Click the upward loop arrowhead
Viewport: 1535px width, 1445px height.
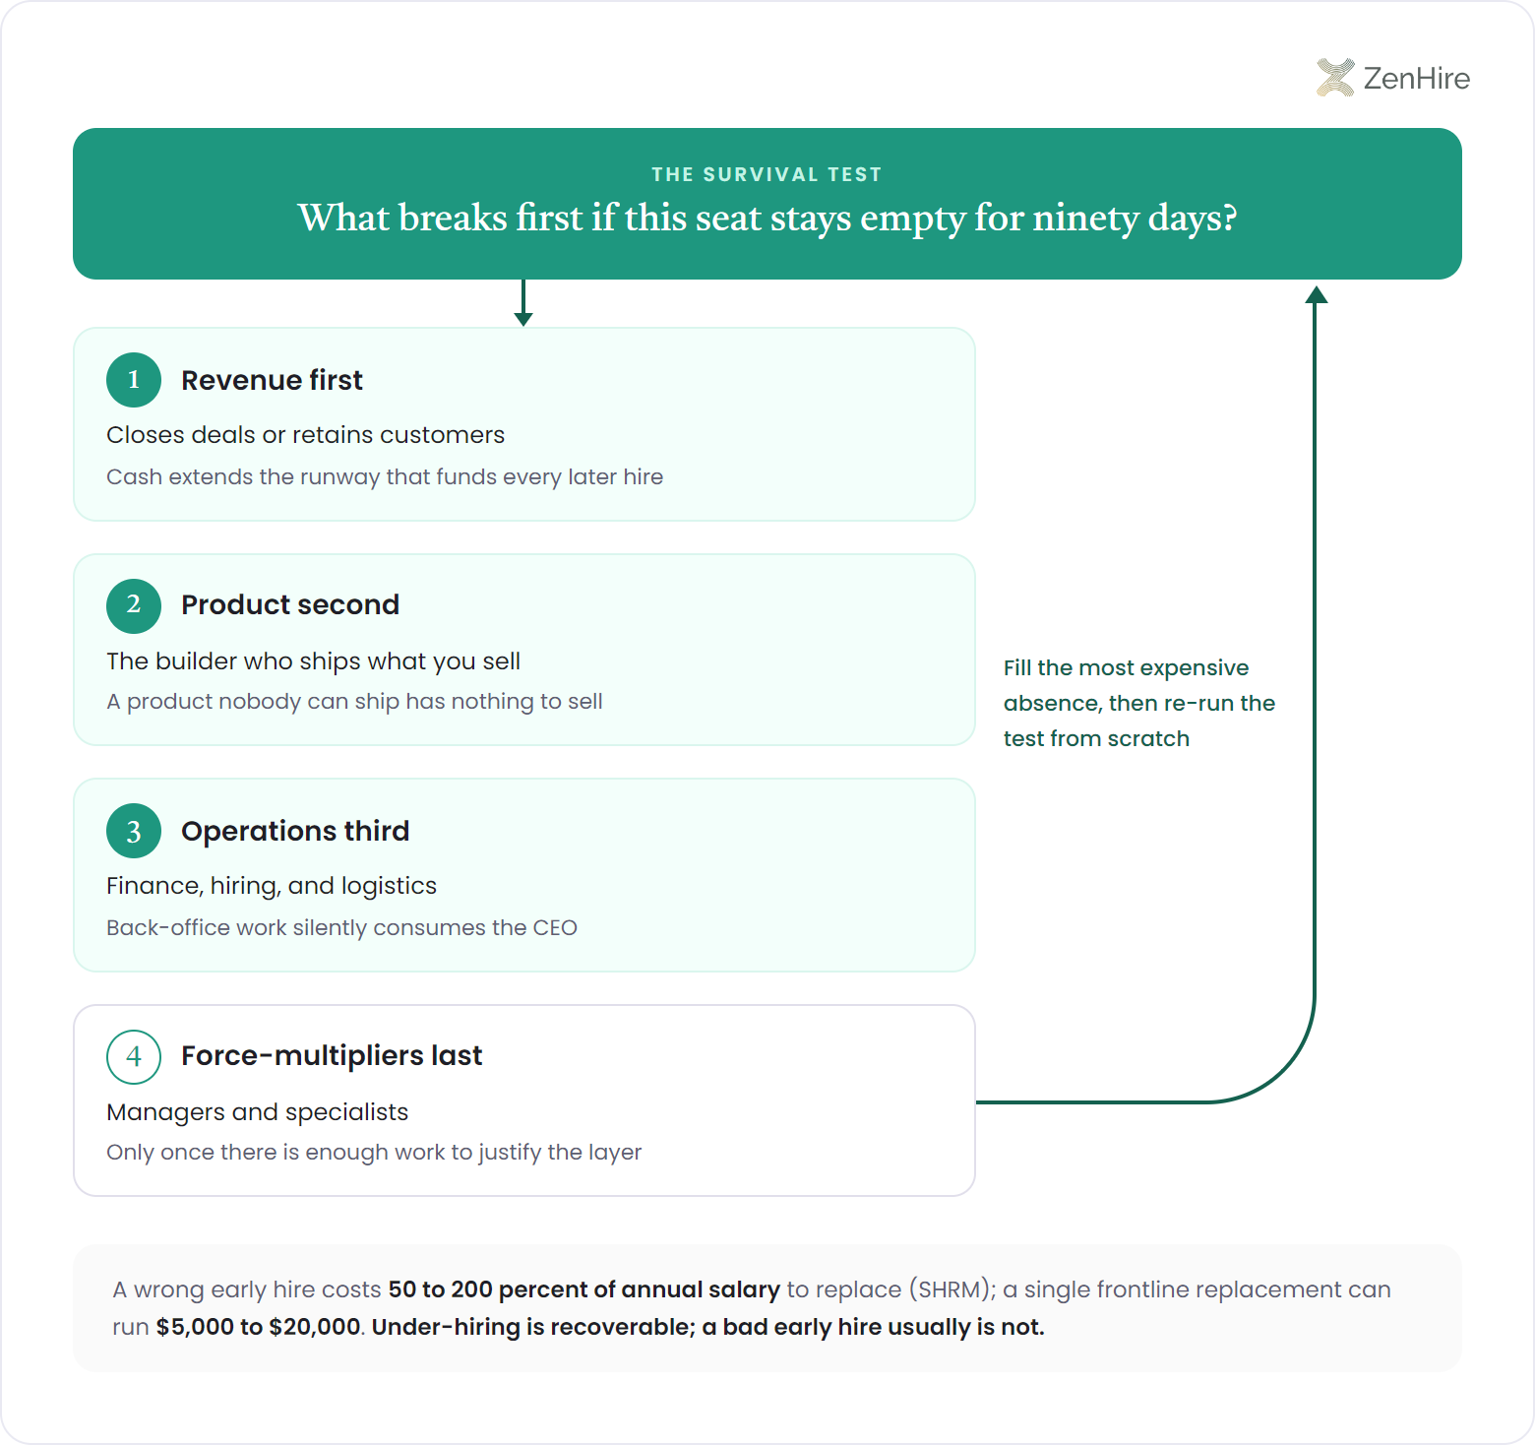point(1316,294)
